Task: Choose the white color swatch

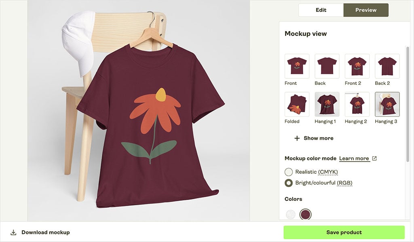Action: 291,215
